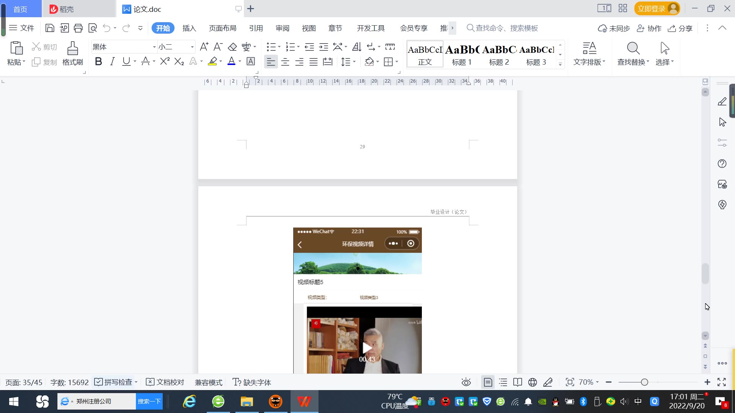Open the 页面布局 ribbon tab
The image size is (735, 413).
222,28
